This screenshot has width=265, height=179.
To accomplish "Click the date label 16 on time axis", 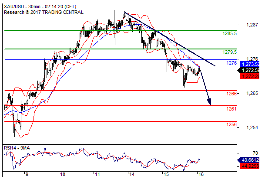I will (201, 174).
